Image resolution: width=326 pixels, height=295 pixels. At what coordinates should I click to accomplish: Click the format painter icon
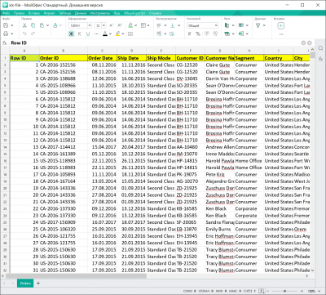point(55,25)
